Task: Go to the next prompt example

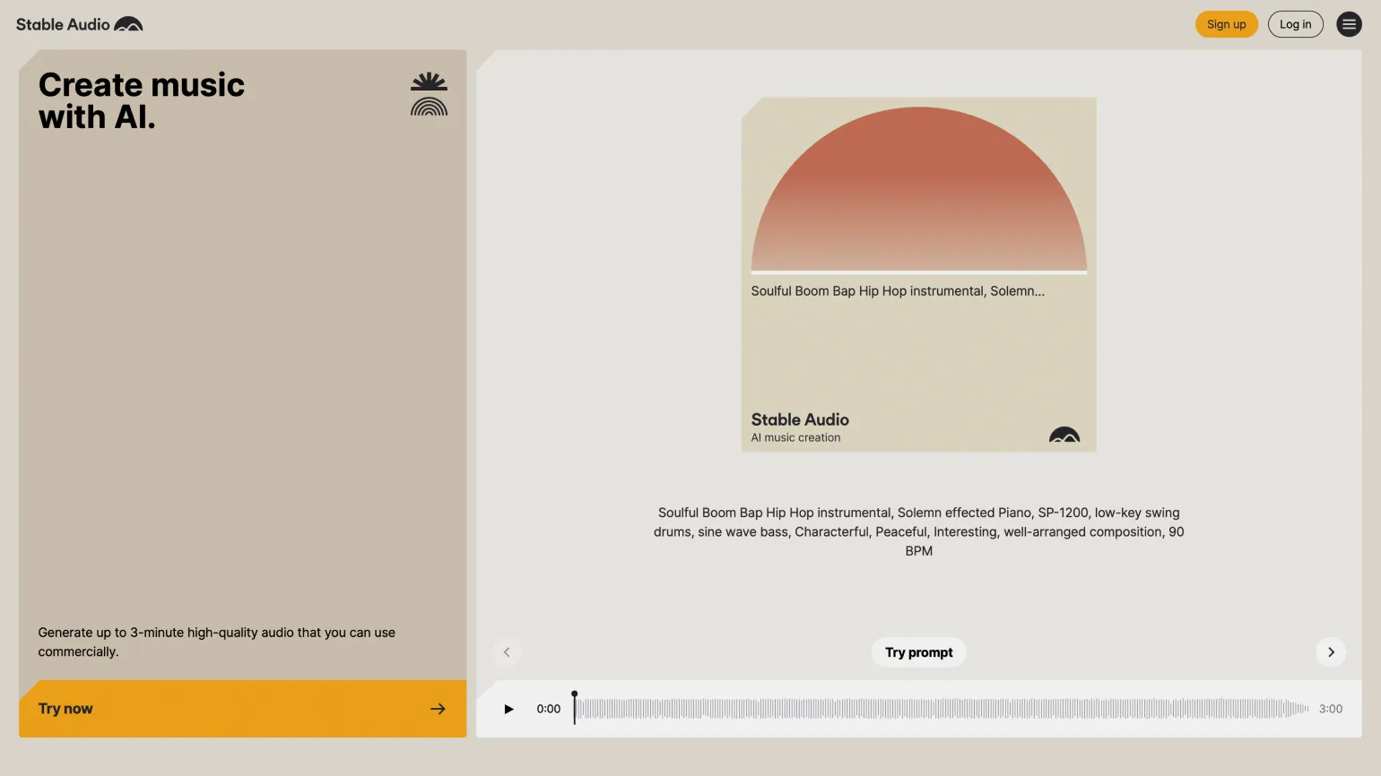Action: 1331,652
